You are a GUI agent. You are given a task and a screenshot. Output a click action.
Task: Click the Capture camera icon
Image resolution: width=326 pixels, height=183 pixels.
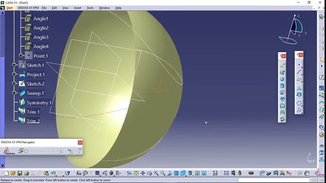[x=251, y=173]
